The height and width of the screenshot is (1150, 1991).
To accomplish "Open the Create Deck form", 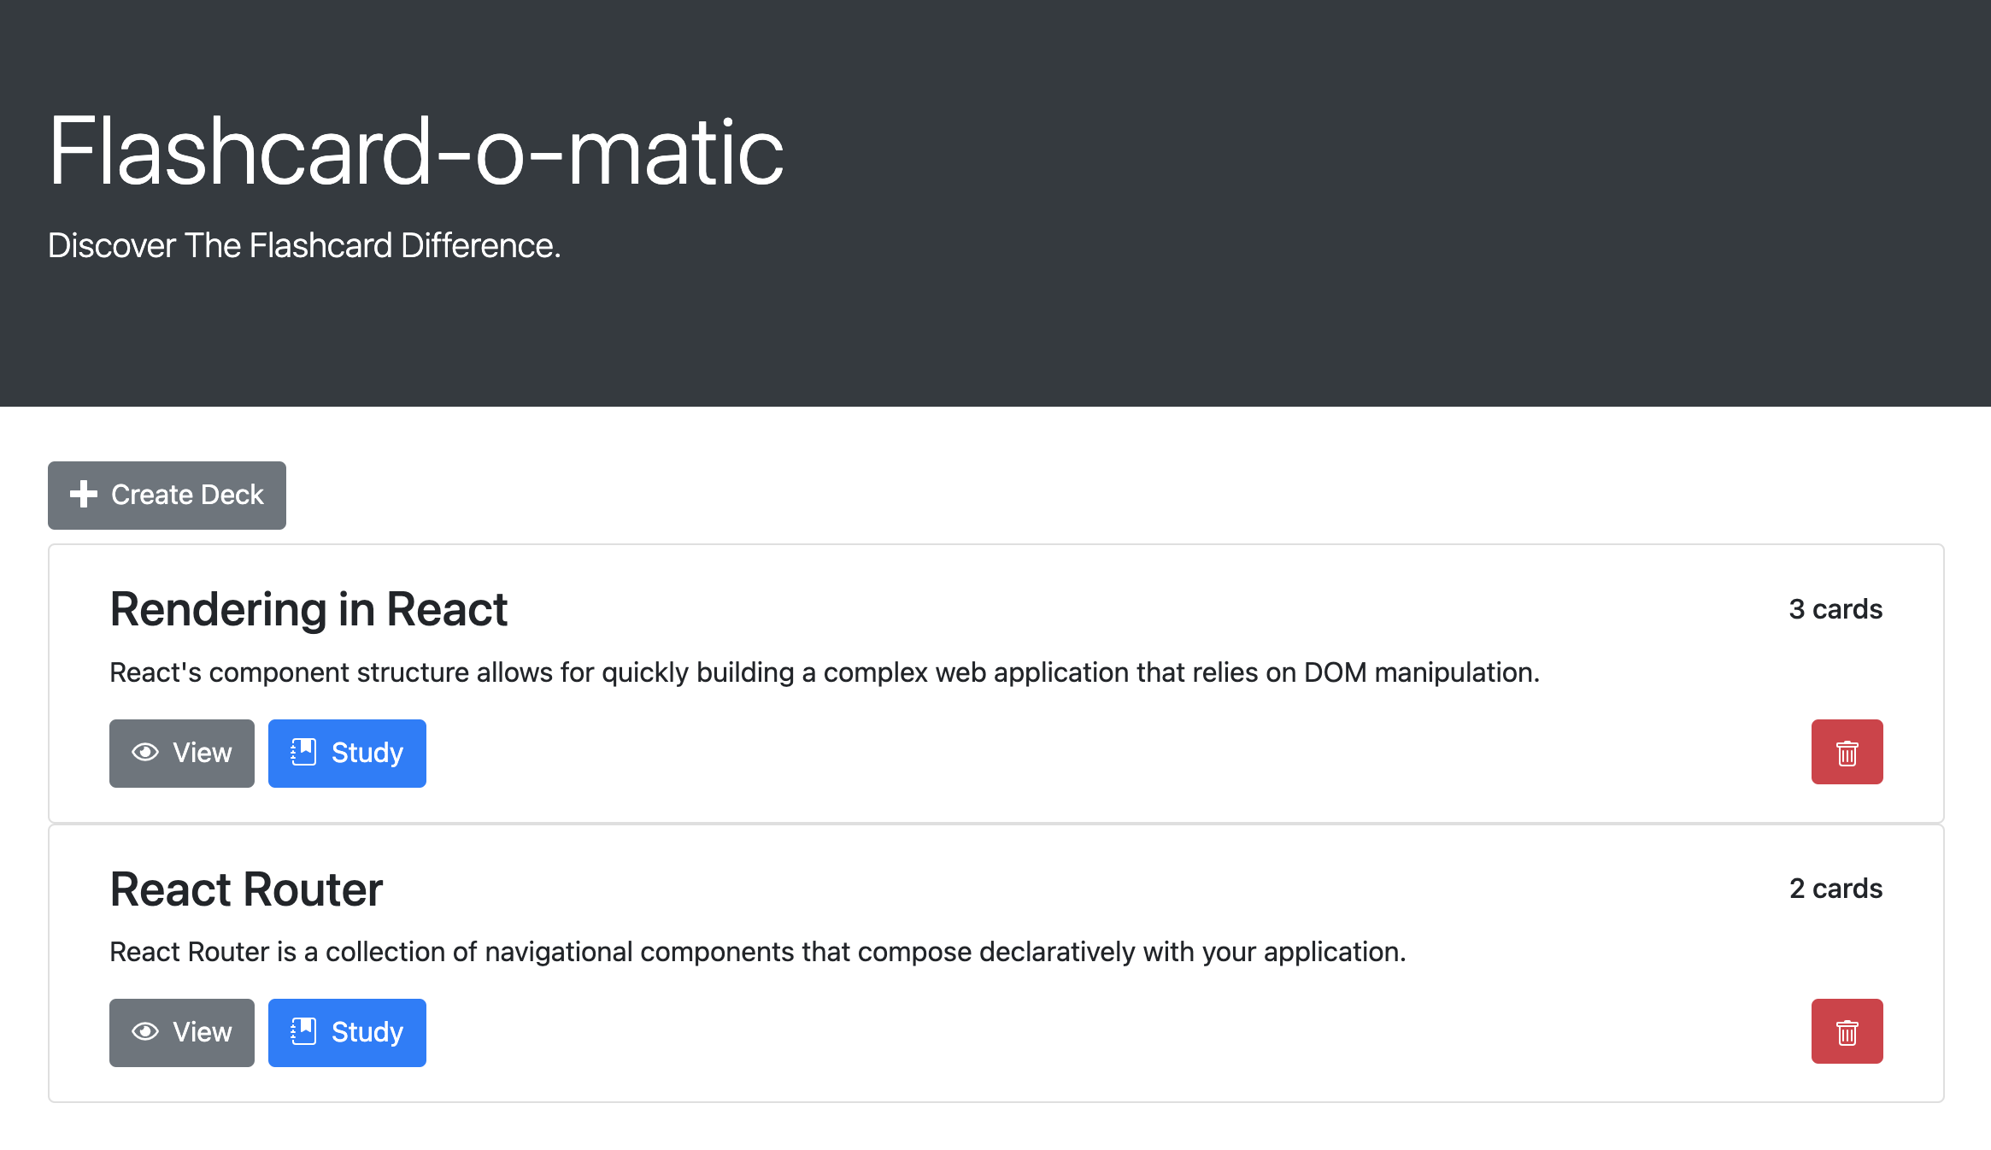I will pos(167,495).
